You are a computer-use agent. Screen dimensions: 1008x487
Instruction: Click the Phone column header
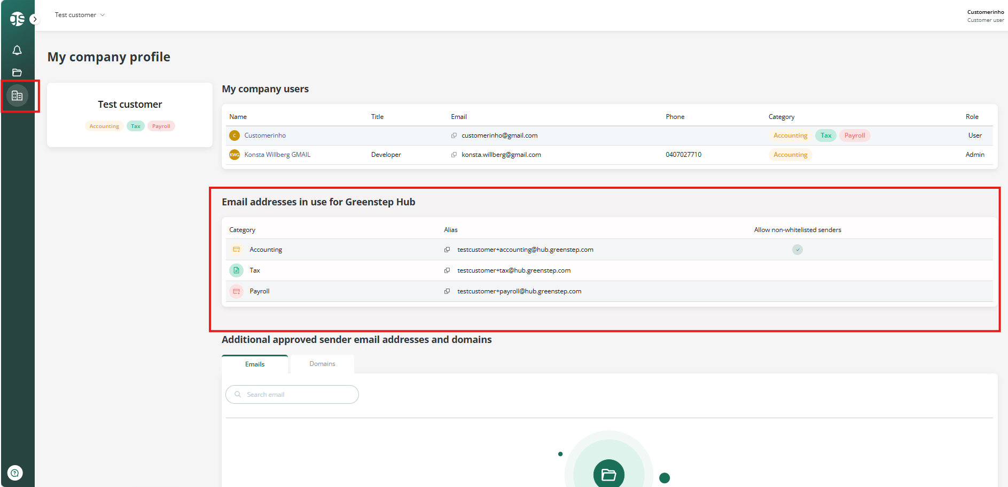coord(675,117)
